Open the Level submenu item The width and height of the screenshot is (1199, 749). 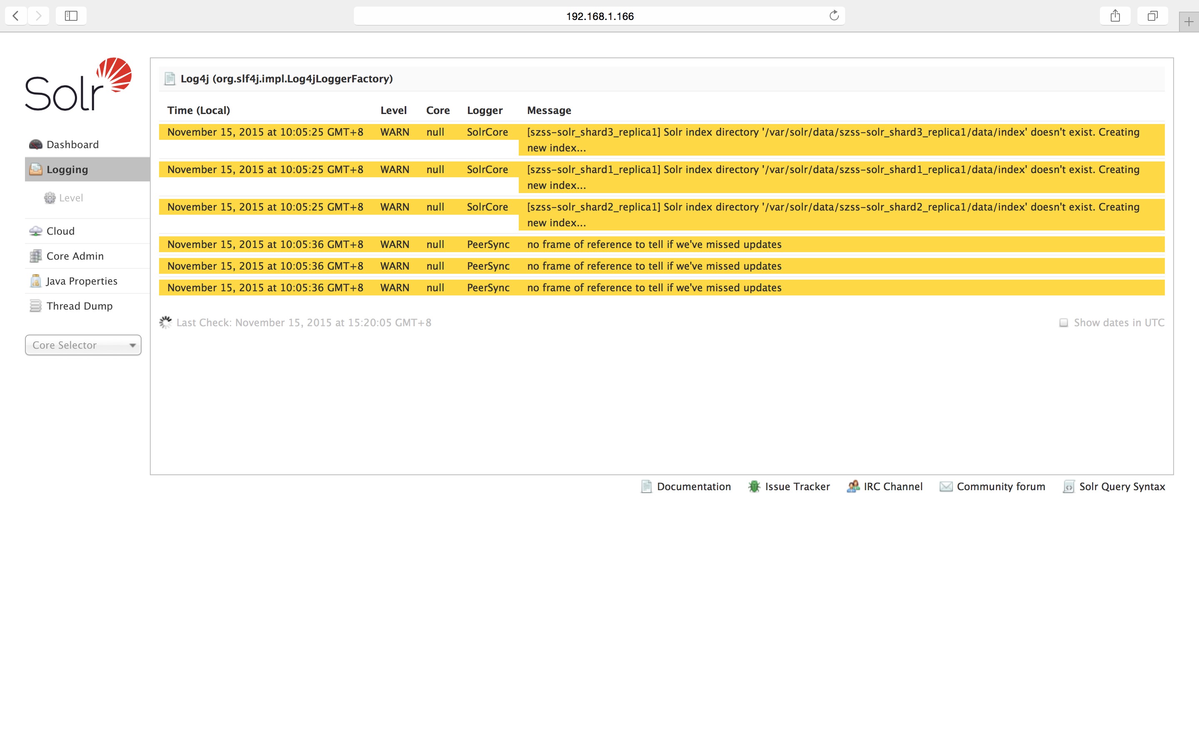71,198
